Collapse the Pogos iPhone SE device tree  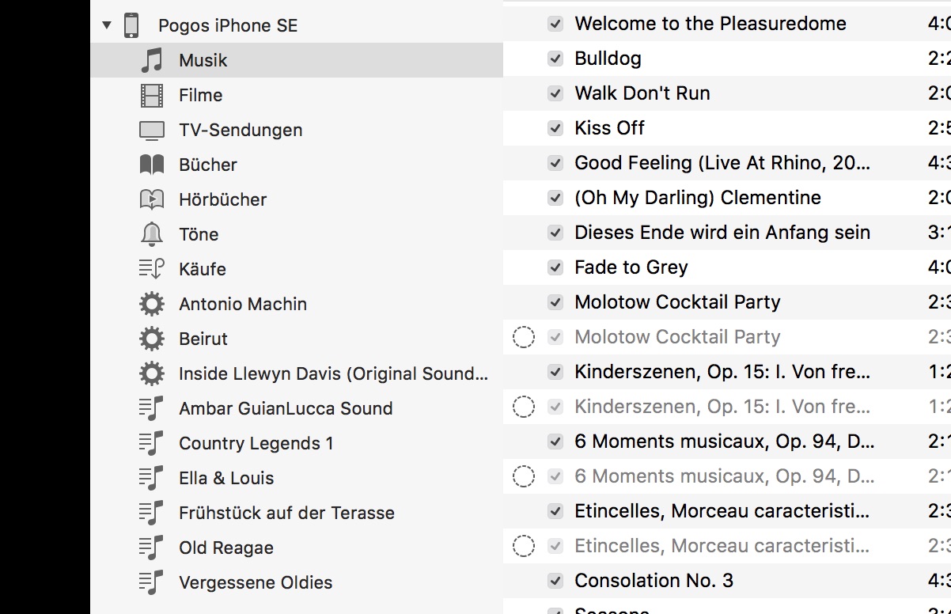107,25
